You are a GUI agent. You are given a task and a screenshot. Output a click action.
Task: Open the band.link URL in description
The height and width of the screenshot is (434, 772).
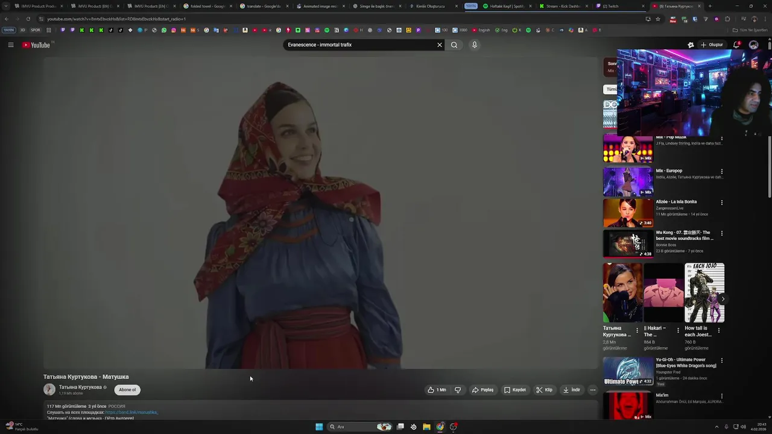click(x=131, y=412)
